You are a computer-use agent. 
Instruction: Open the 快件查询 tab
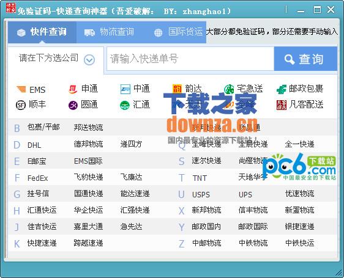[x=42, y=32]
